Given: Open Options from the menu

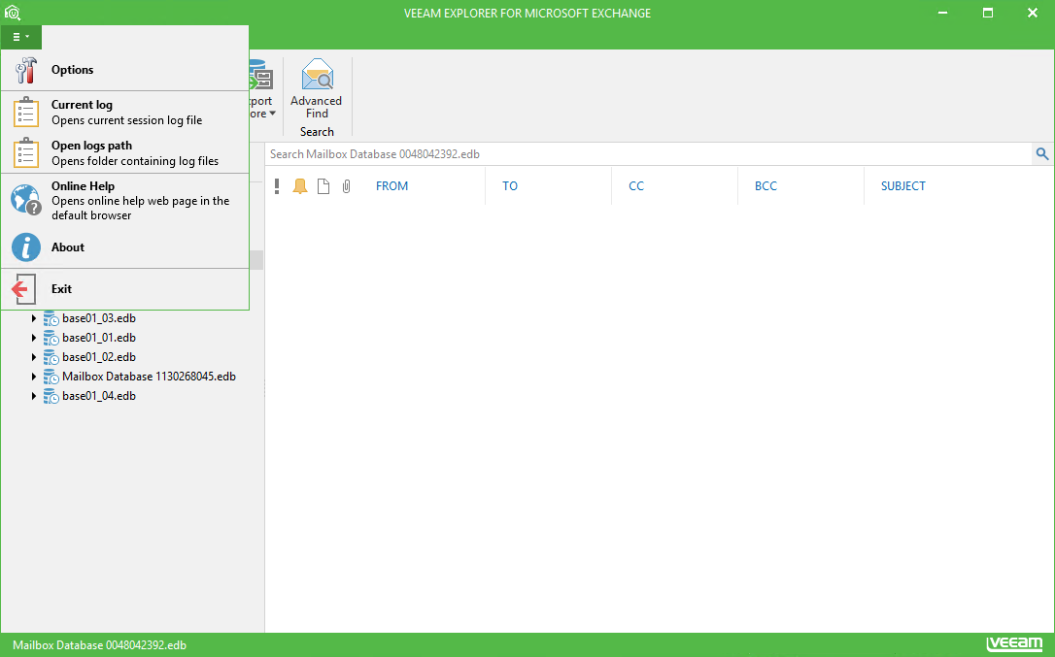Looking at the screenshot, I should (125, 70).
